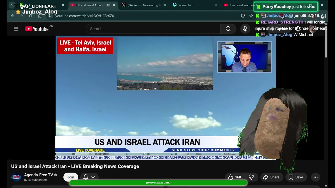Open the browser home page icon
The image size is (335, 188).
tap(40, 16)
